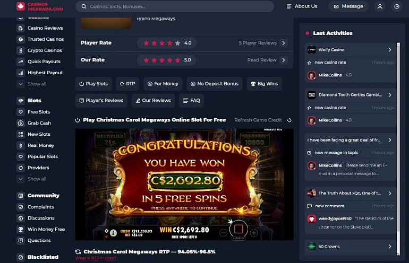Click the login arrow icon in header
409x263 pixels.
(396, 6)
